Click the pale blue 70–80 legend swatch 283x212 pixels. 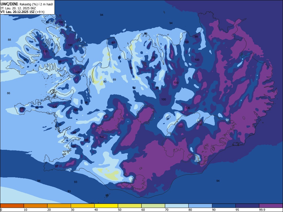177,206
